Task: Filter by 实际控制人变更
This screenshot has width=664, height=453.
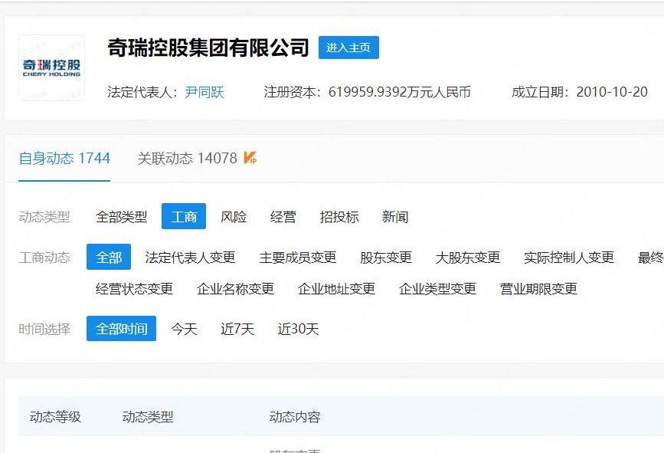Action: pyautogui.click(x=569, y=258)
